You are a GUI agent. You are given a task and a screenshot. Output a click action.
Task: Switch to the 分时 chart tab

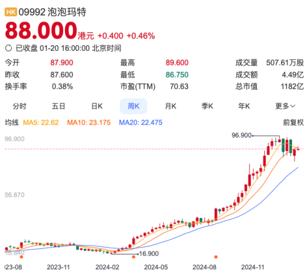(x=19, y=106)
